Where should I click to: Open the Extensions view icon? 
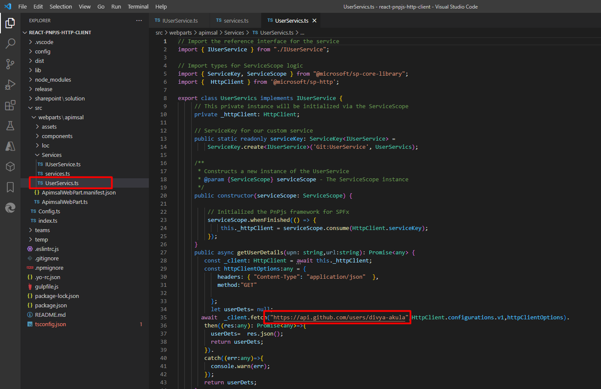coord(10,105)
